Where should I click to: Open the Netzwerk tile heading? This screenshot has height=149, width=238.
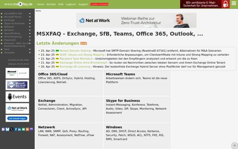point(46,127)
